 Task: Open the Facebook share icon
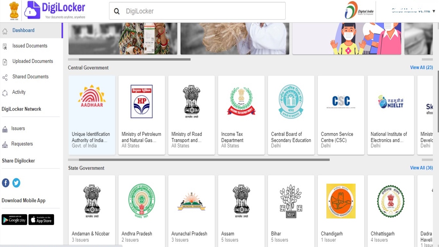5,183
